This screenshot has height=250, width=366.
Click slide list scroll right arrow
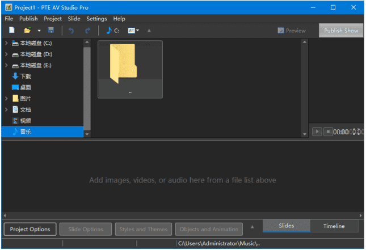pyautogui.click(x=361, y=215)
